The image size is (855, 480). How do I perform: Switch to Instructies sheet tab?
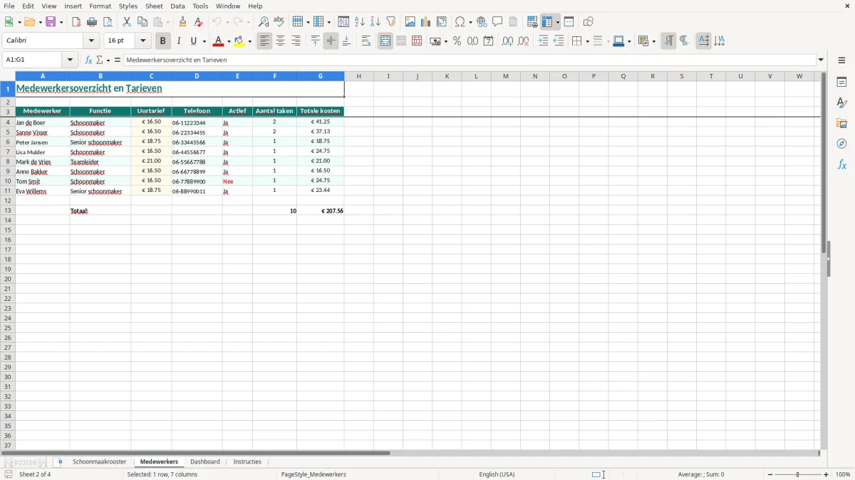point(247,462)
